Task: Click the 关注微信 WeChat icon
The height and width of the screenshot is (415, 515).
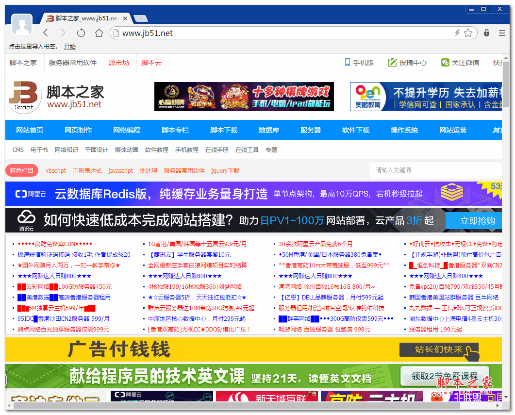Action: point(445,63)
